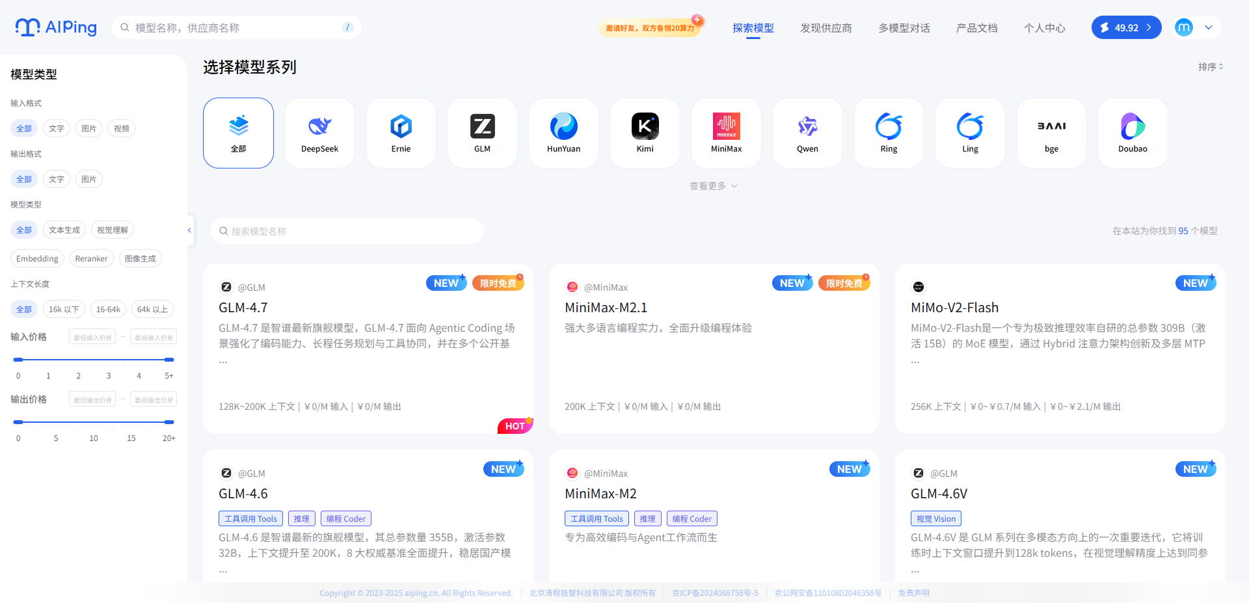The width and height of the screenshot is (1249, 603).
Task: Open the MiniMax-M2.1 model title
Action: tap(606, 308)
